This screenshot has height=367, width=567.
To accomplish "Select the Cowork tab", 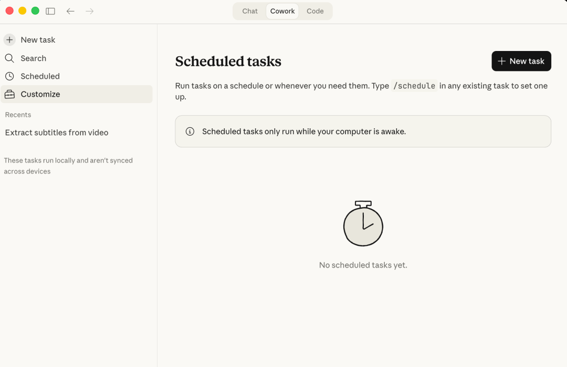I will (x=282, y=11).
